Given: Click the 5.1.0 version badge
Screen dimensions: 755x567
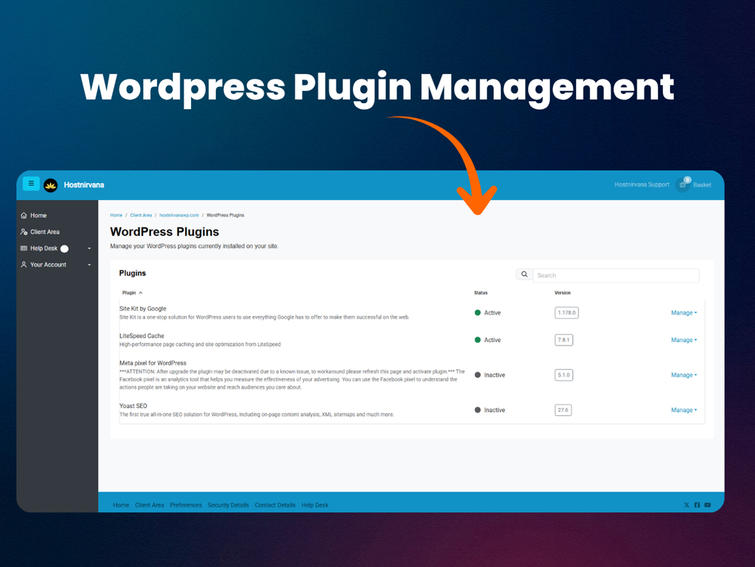Looking at the screenshot, I should pos(564,375).
